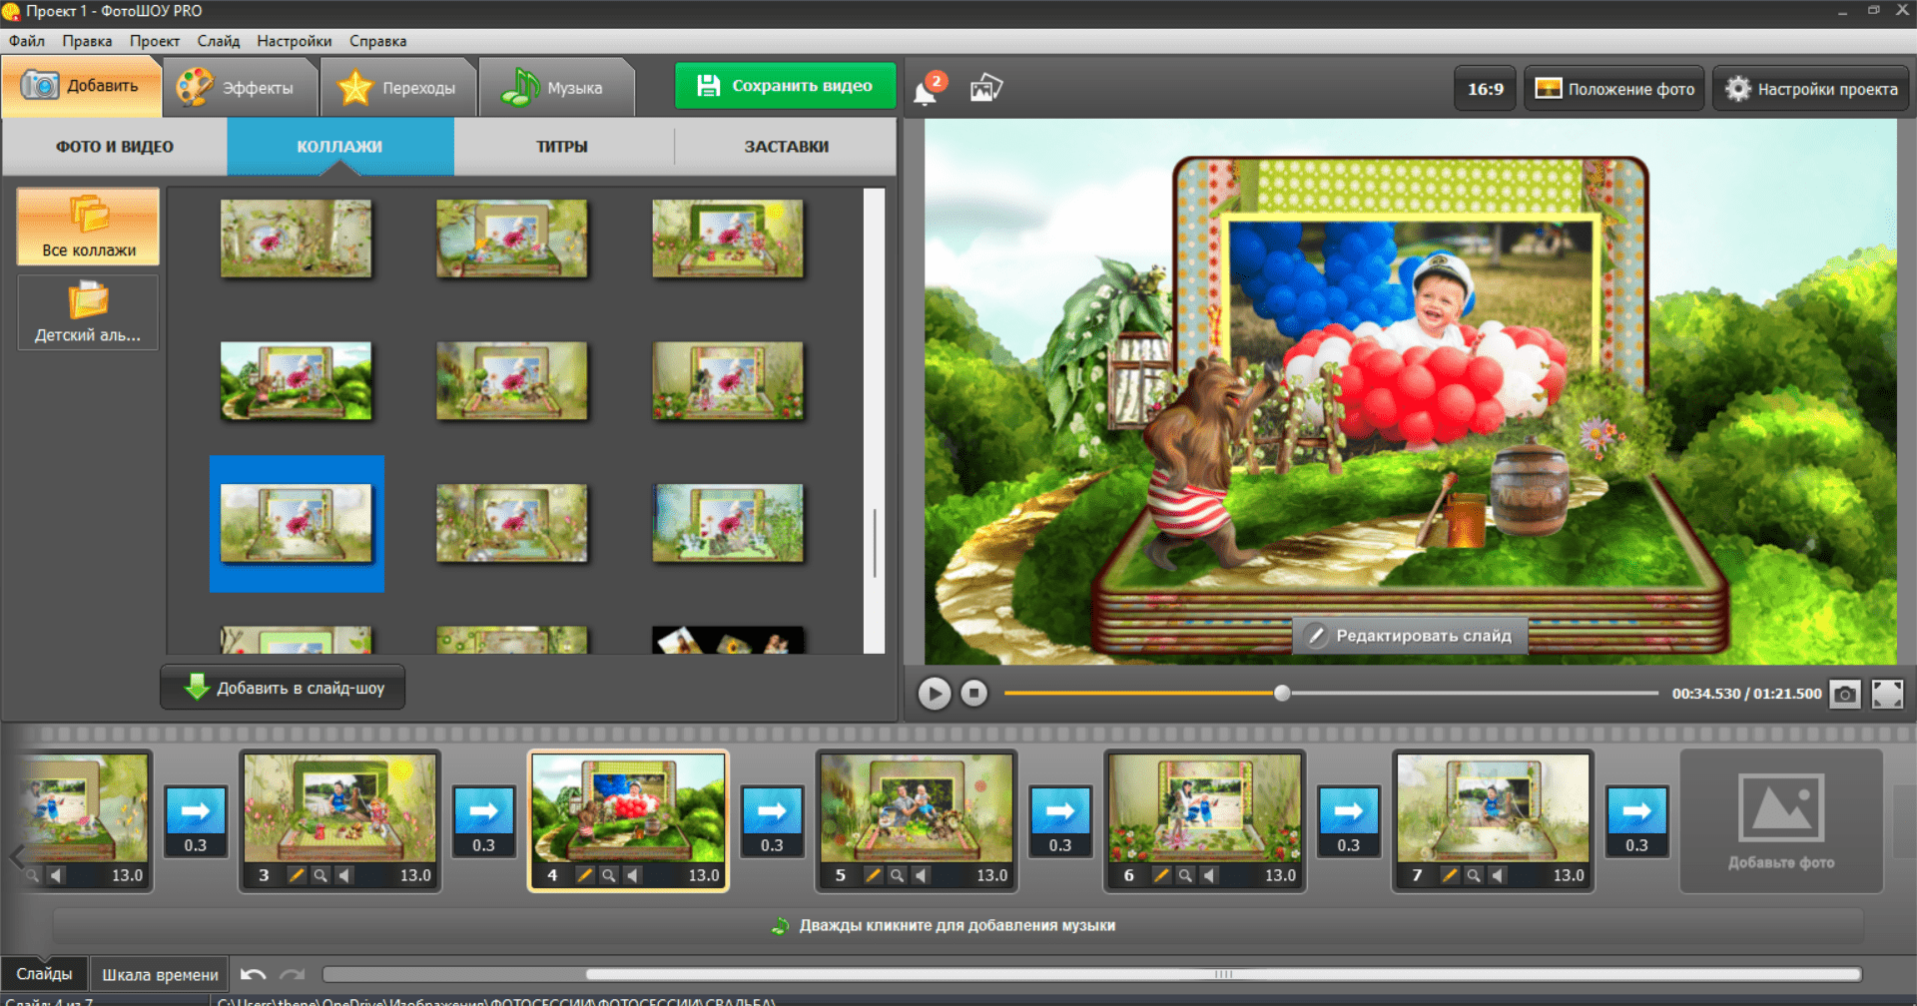Stop the slideshow preview playback
Viewport: 1917px width, 1006px height.
(973, 693)
